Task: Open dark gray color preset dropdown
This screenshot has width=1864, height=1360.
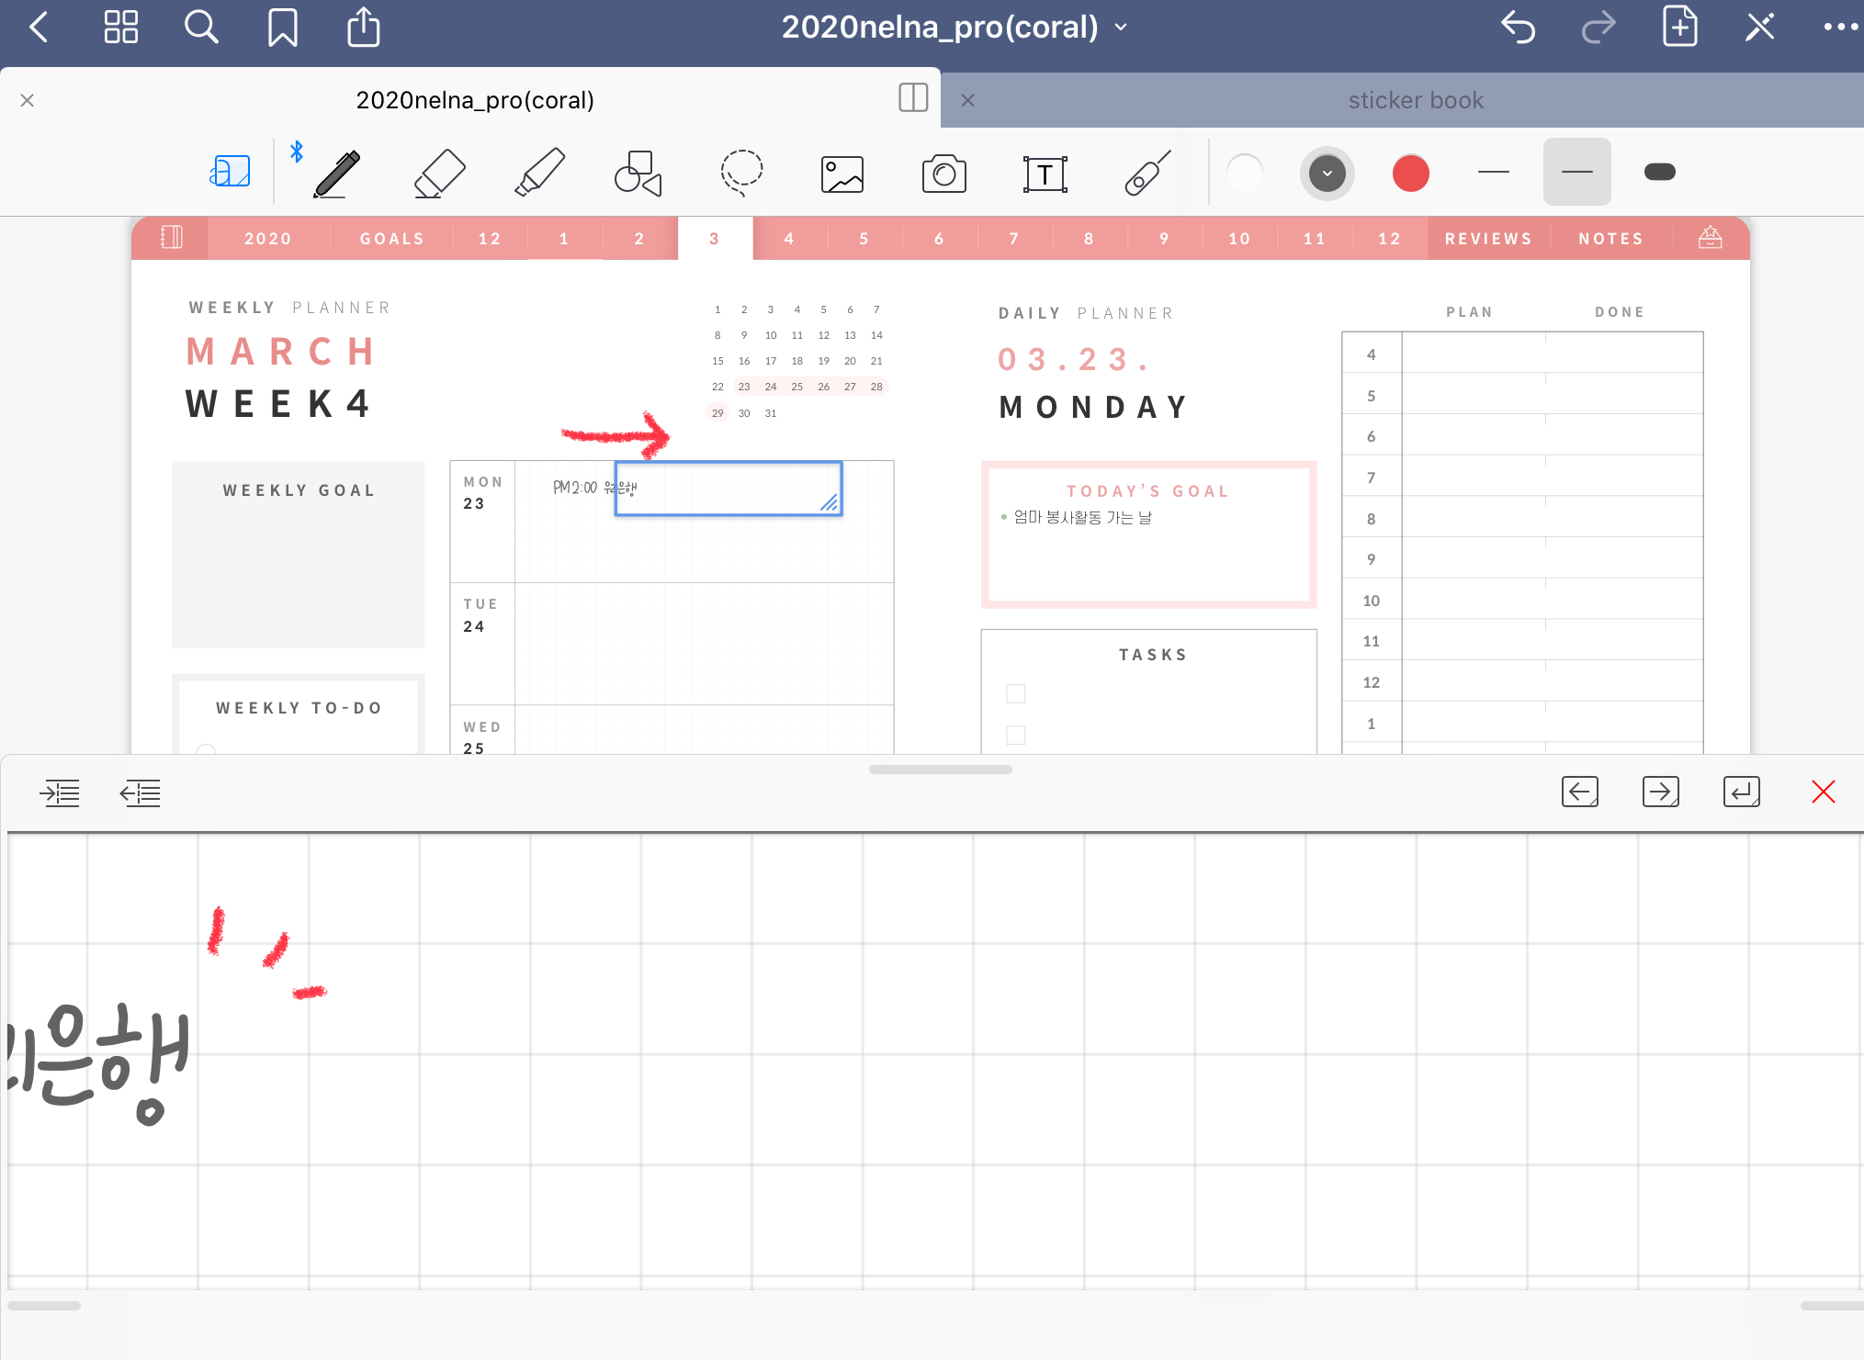Action: click(1327, 173)
